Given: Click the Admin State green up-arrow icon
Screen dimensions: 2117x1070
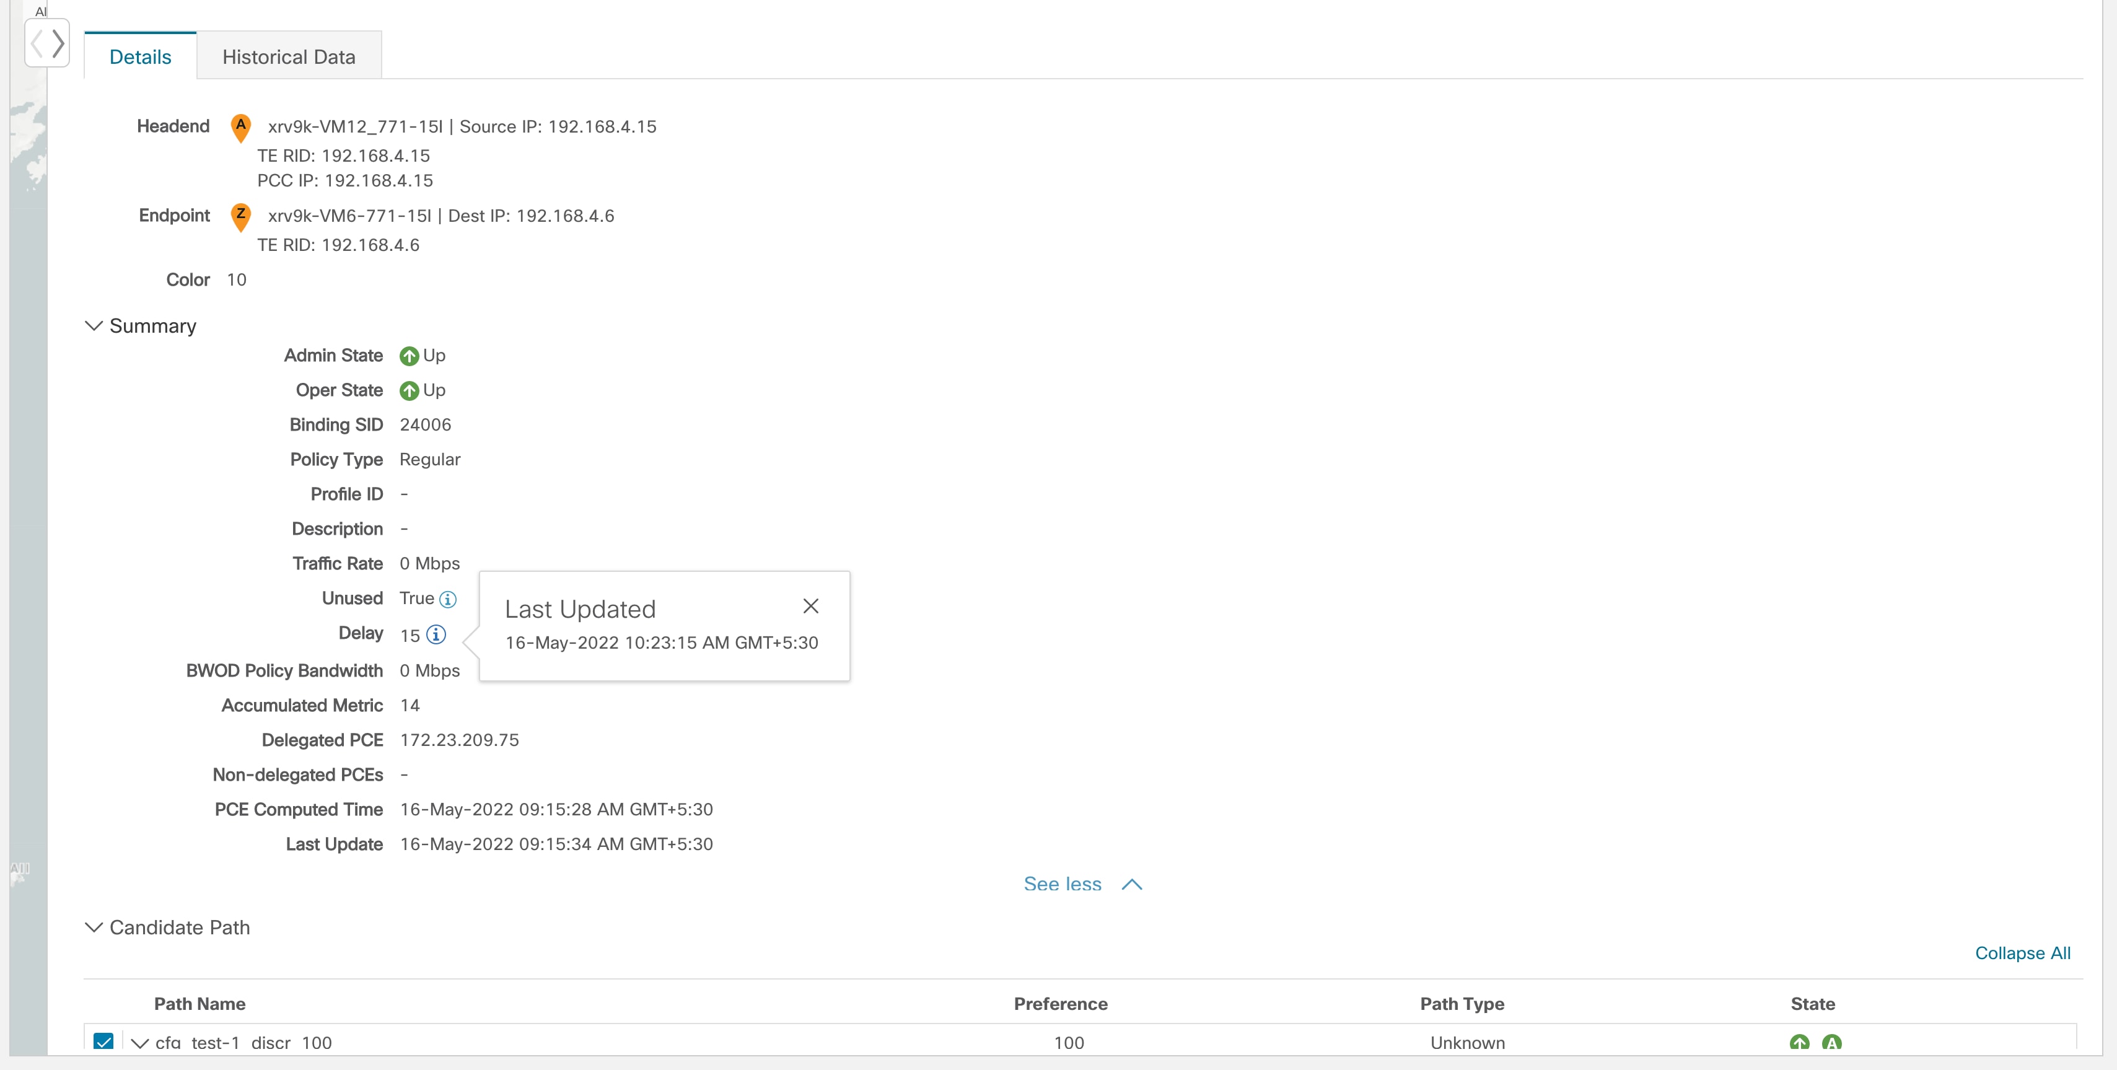Looking at the screenshot, I should pyautogui.click(x=410, y=356).
